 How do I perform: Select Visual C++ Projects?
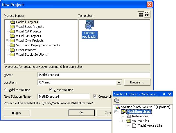click(30, 41)
